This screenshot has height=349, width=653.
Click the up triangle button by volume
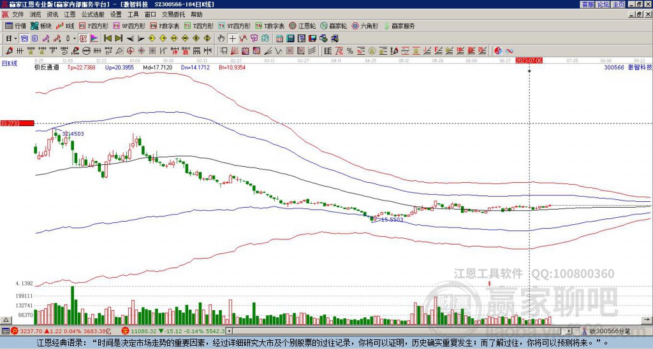pyautogui.click(x=6, y=320)
